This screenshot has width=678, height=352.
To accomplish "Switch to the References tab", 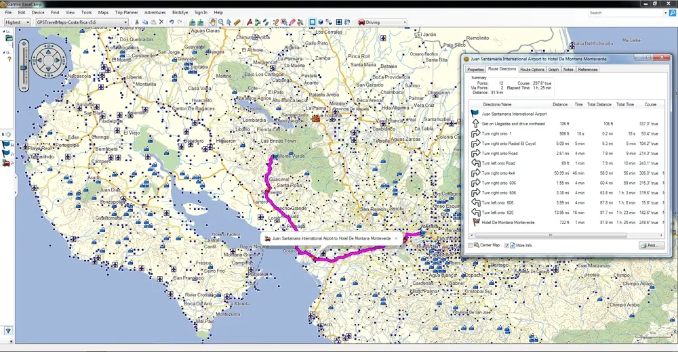I will [x=588, y=70].
